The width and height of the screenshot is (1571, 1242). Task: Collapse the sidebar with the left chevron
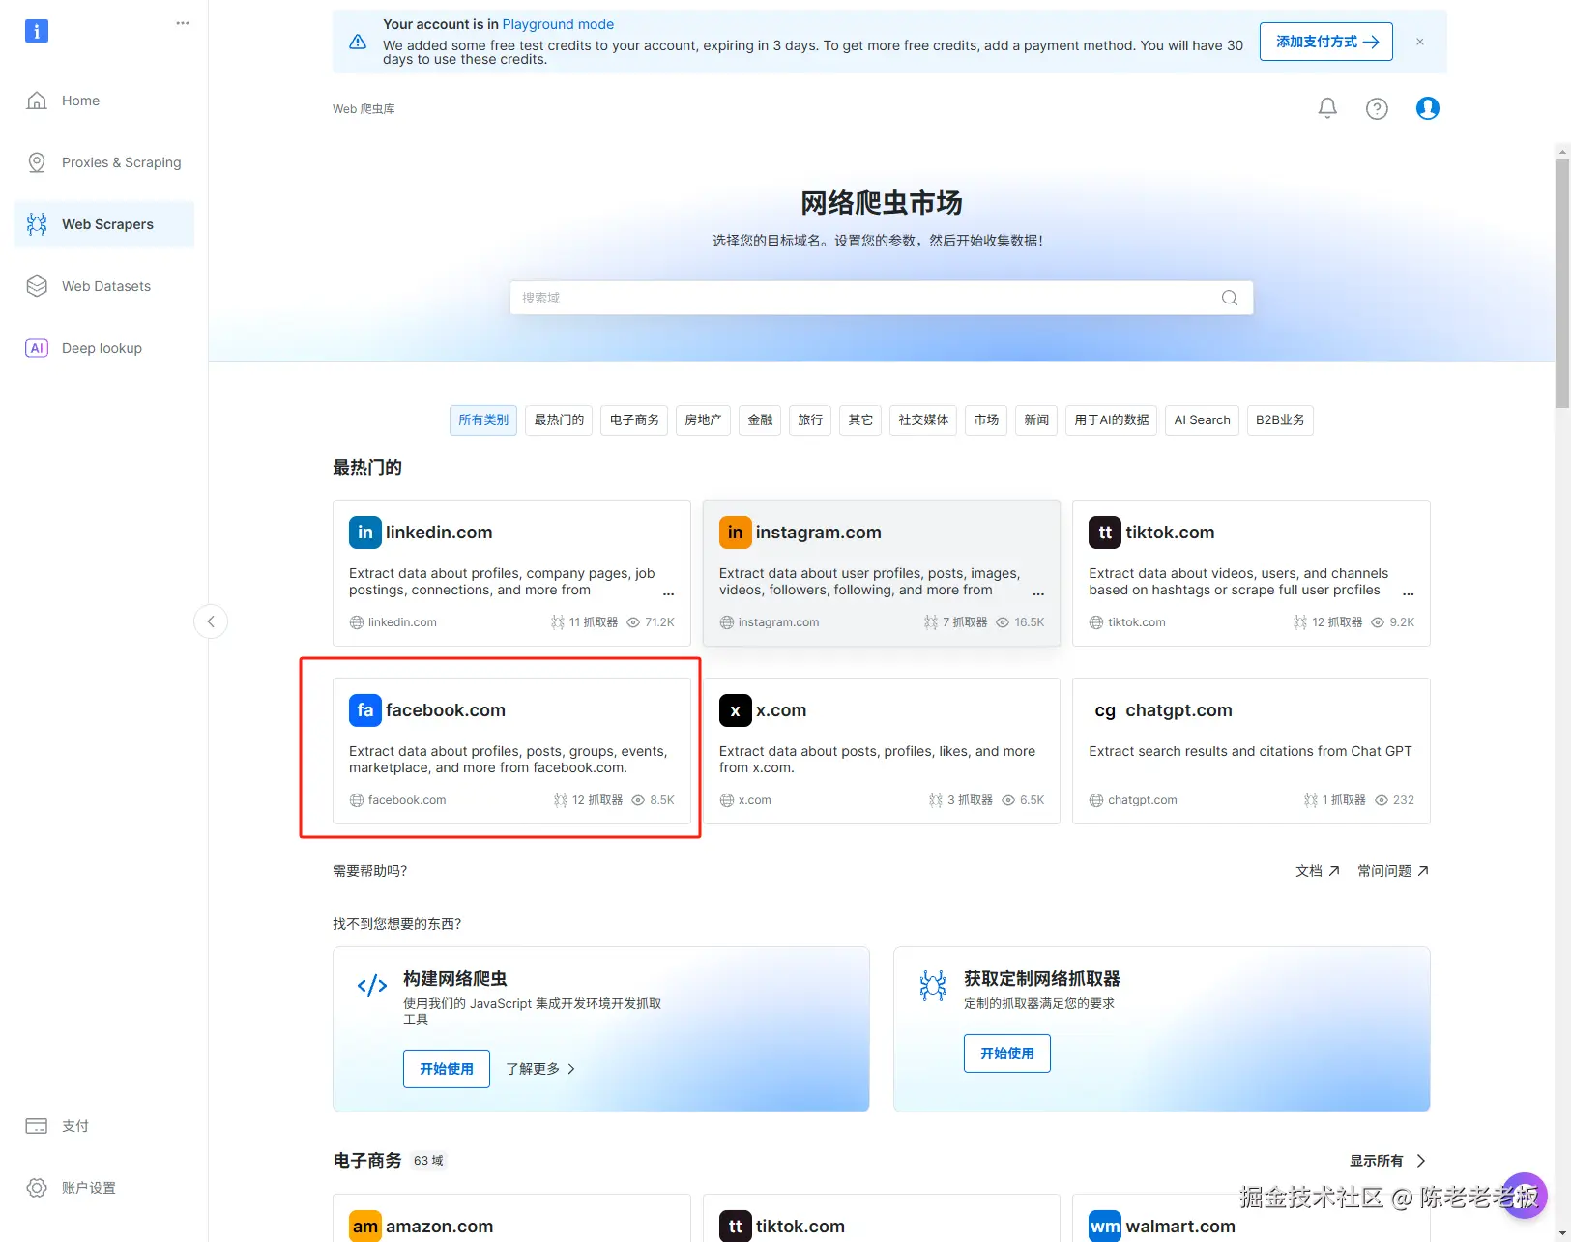[211, 621]
